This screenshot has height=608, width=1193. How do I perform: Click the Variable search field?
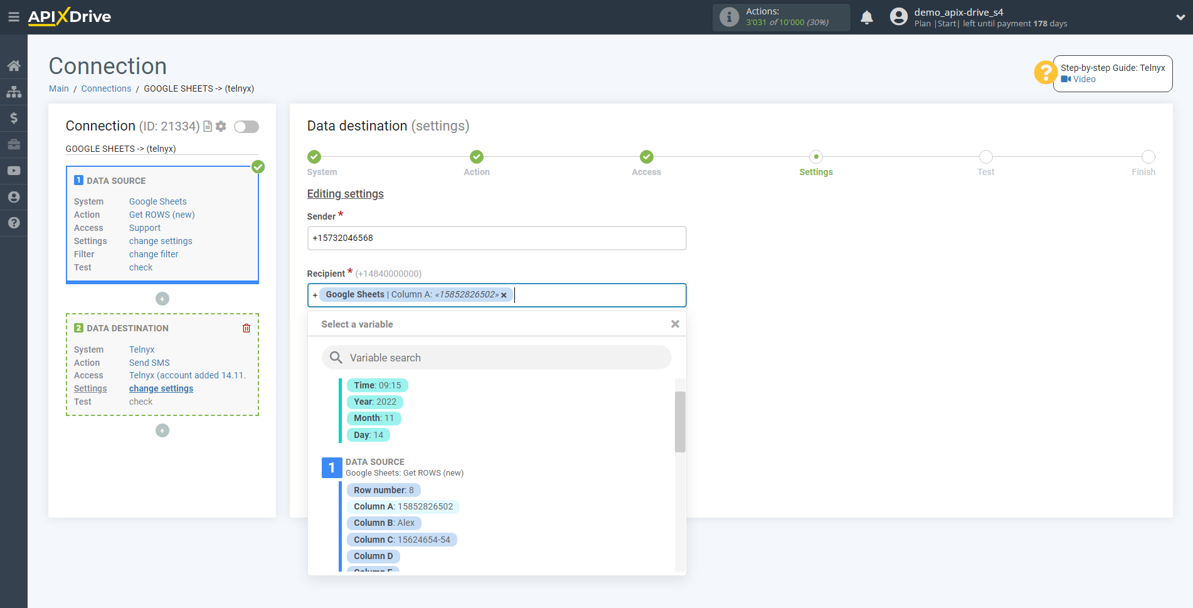pos(497,358)
